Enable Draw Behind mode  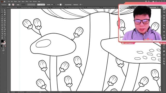click(x=3, y=48)
